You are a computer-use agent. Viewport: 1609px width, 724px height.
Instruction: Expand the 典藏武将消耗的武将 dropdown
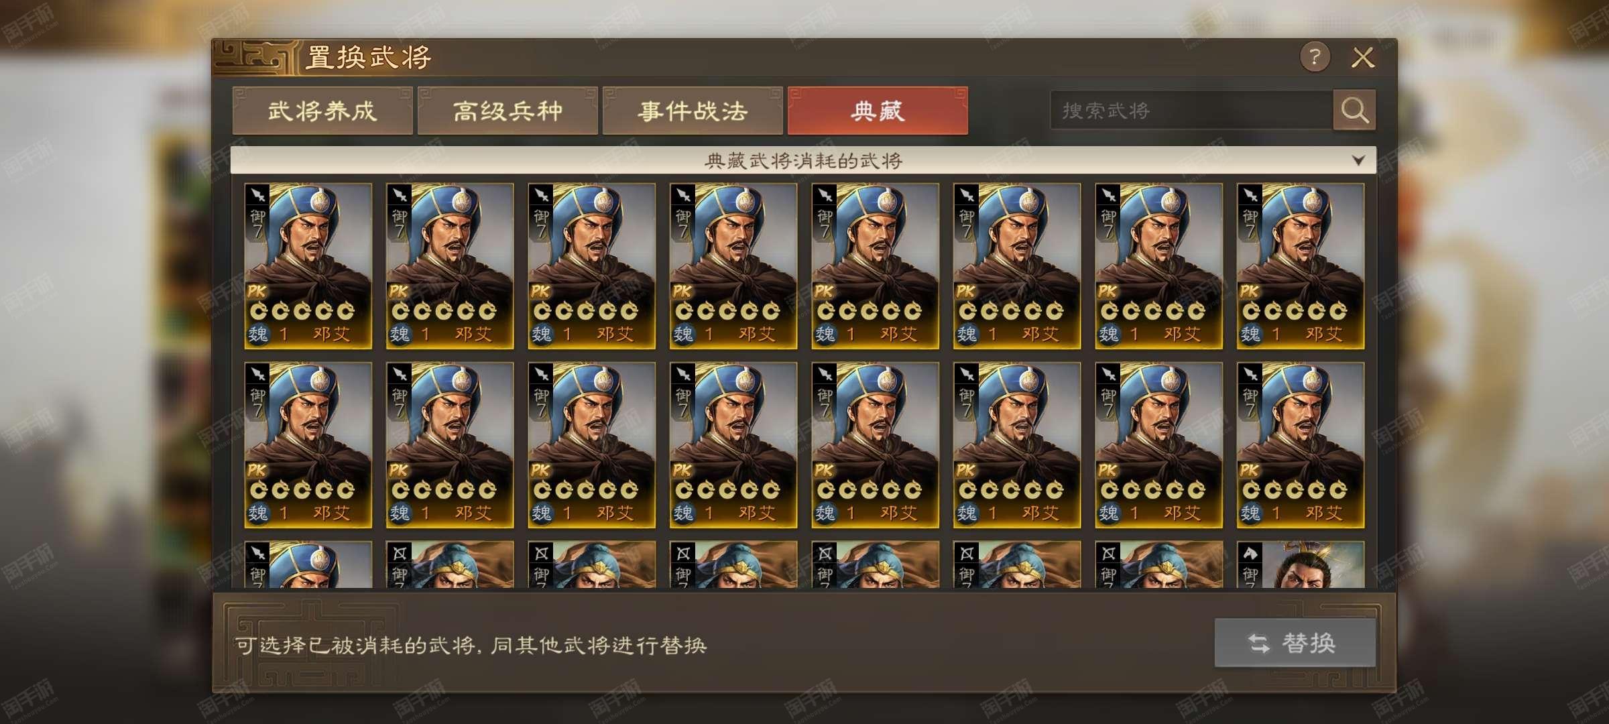tap(803, 161)
